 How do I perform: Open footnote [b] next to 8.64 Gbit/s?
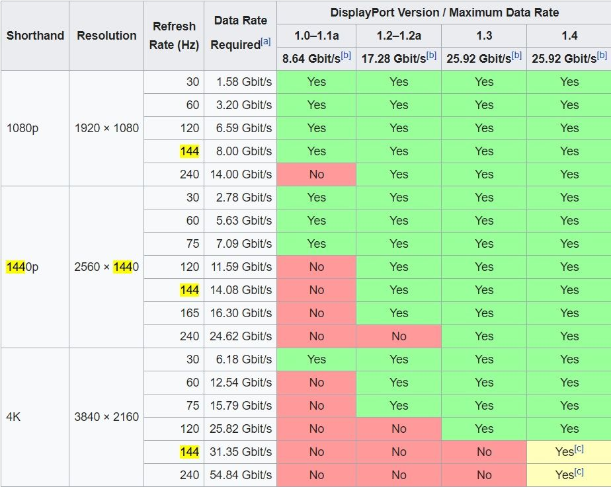[x=346, y=56]
